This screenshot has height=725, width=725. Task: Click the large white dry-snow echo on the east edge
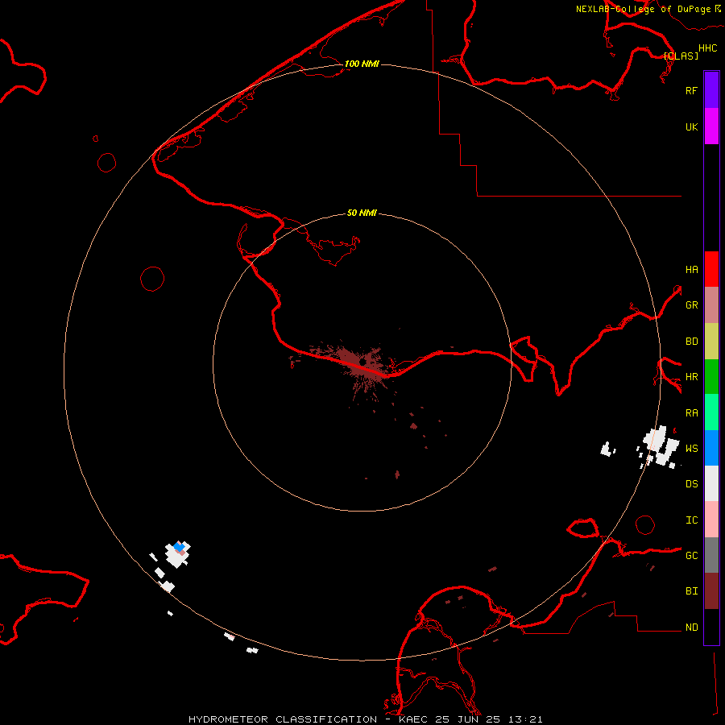(x=660, y=446)
